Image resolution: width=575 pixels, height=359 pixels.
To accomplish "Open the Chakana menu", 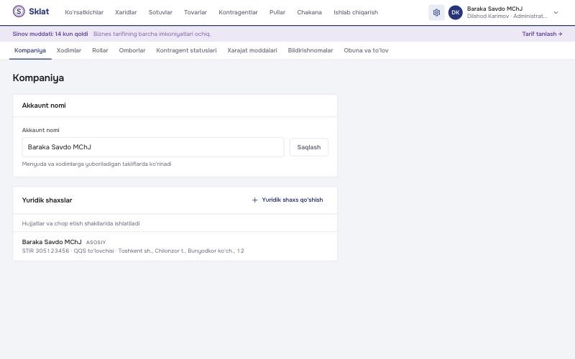I will coord(309,12).
